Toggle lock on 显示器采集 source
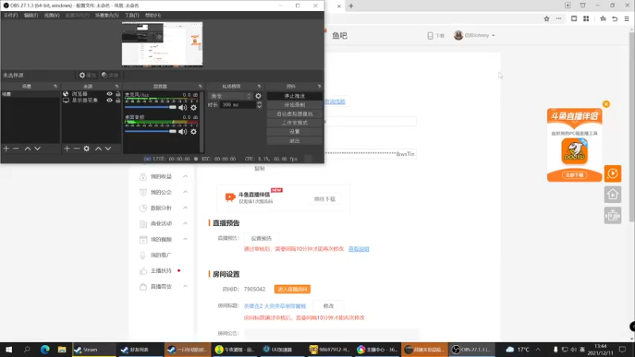Viewport: 635px width, 357px height. (117, 101)
